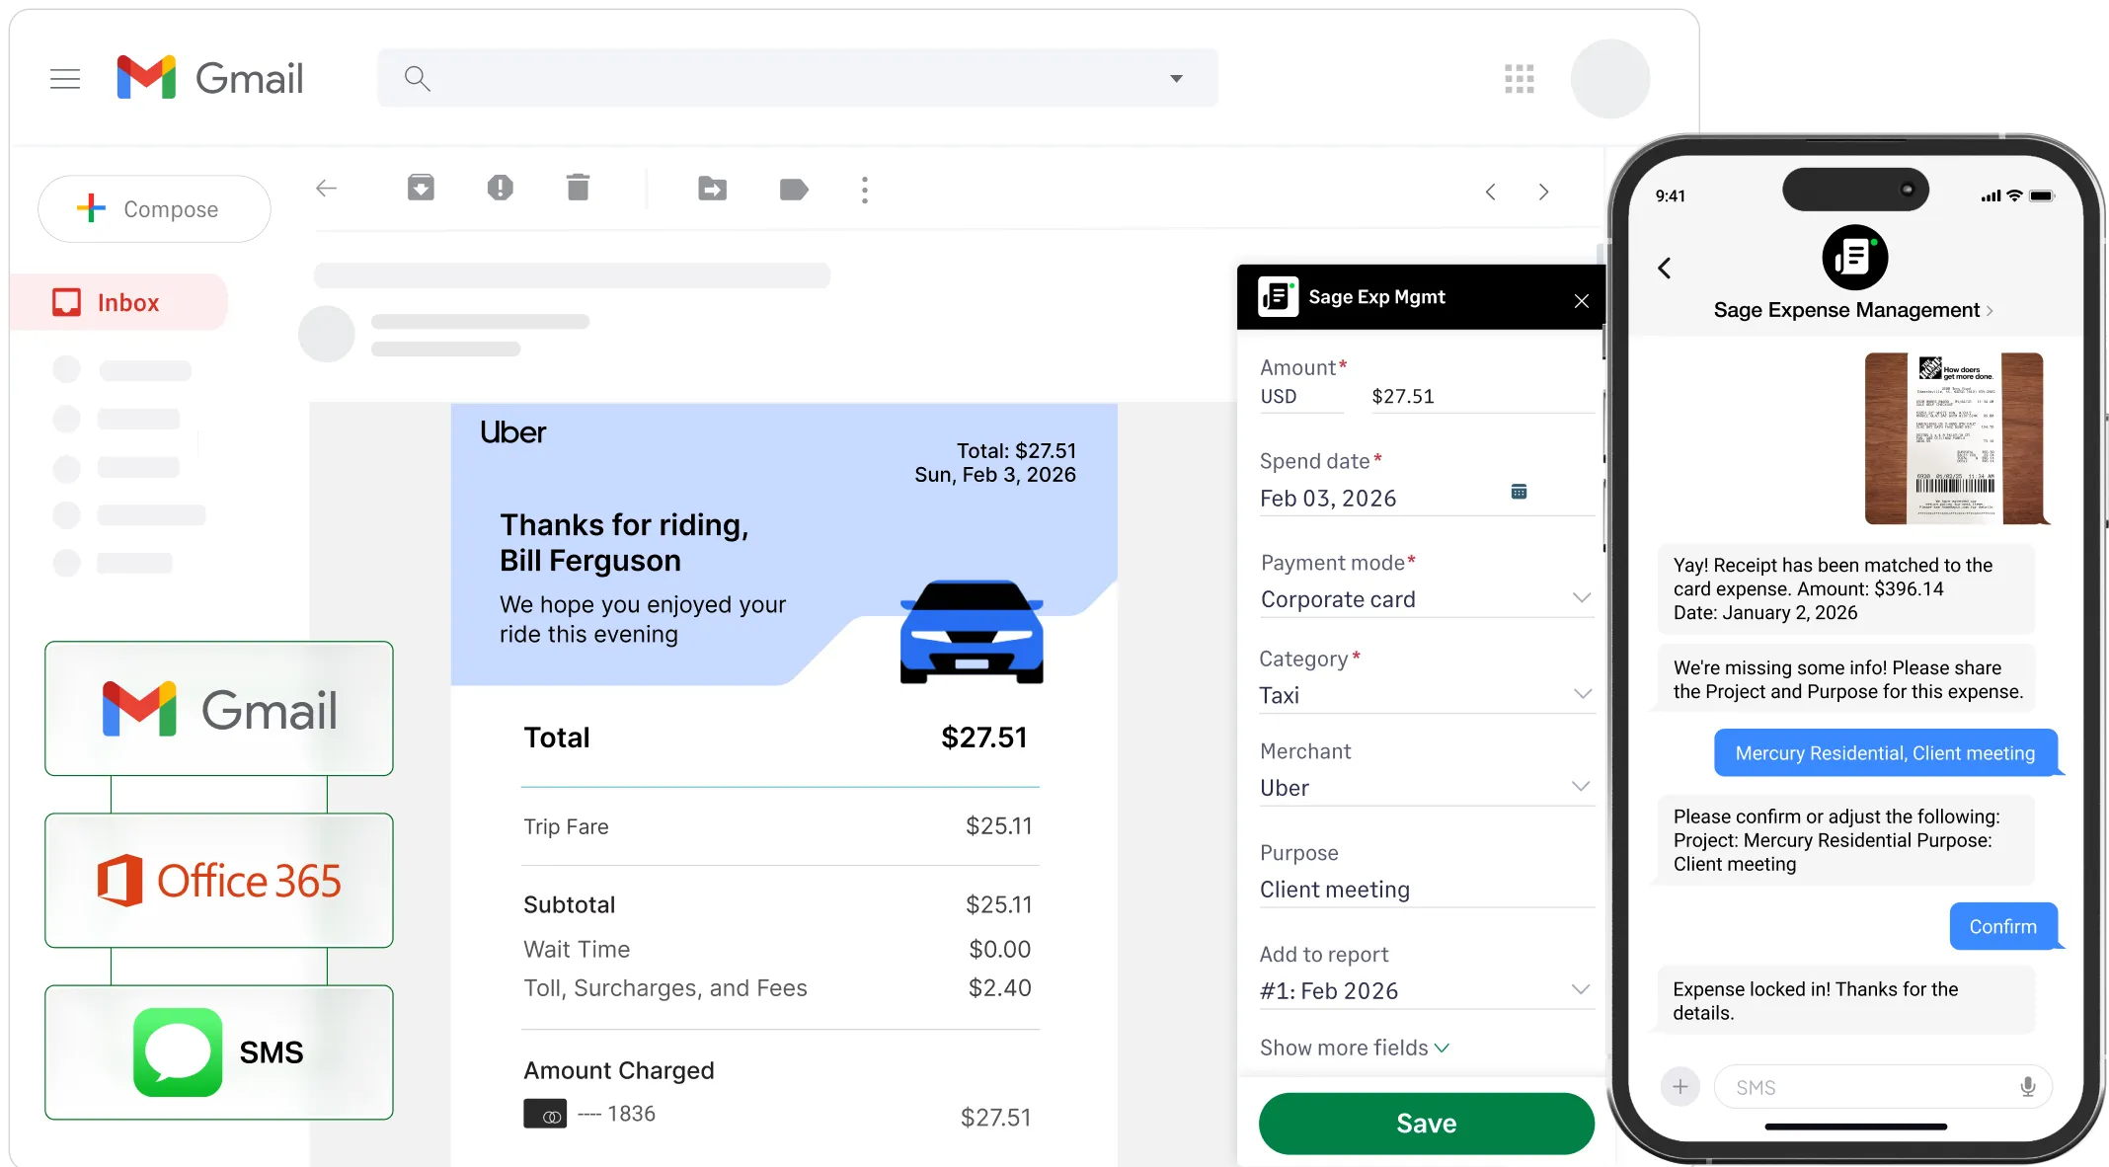This screenshot has width=2109, height=1167.
Task: Open the Gmail main menu
Action: 65,78
